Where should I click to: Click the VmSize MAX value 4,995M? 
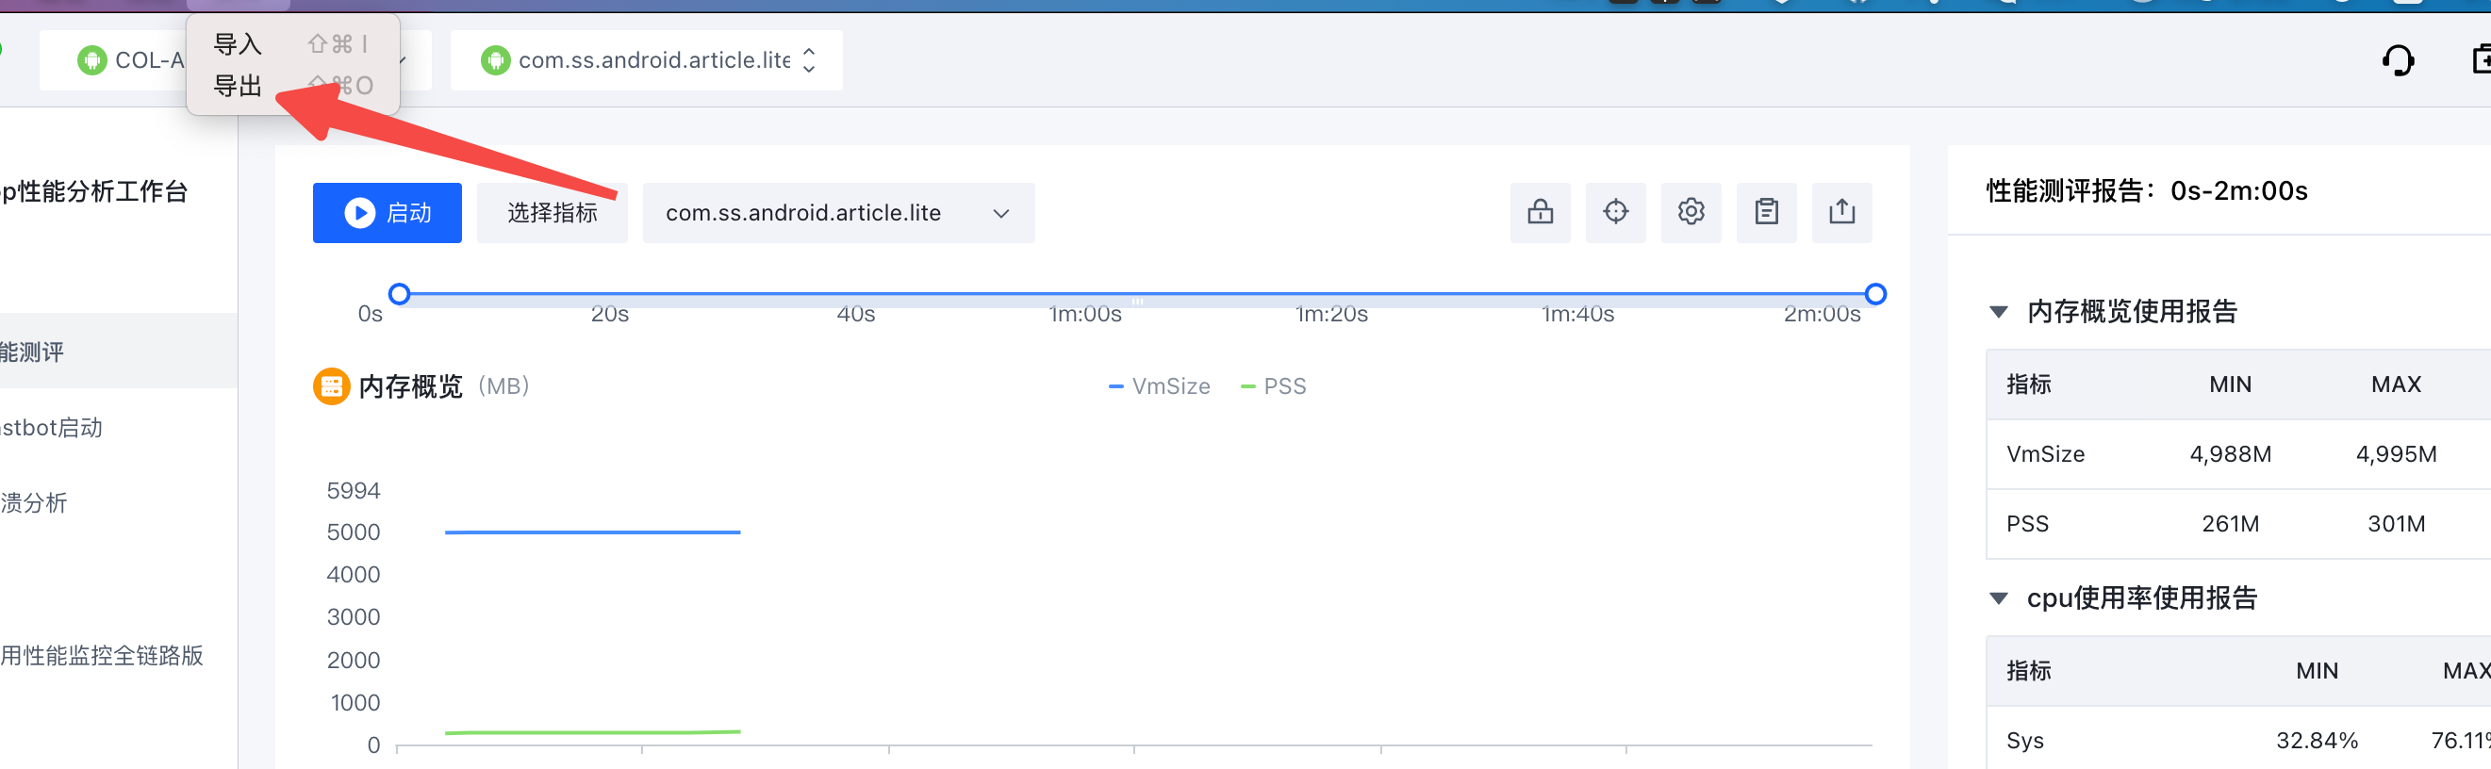click(x=2396, y=454)
